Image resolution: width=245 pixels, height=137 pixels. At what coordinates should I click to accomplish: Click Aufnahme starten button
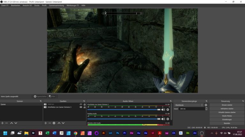tap(227, 109)
